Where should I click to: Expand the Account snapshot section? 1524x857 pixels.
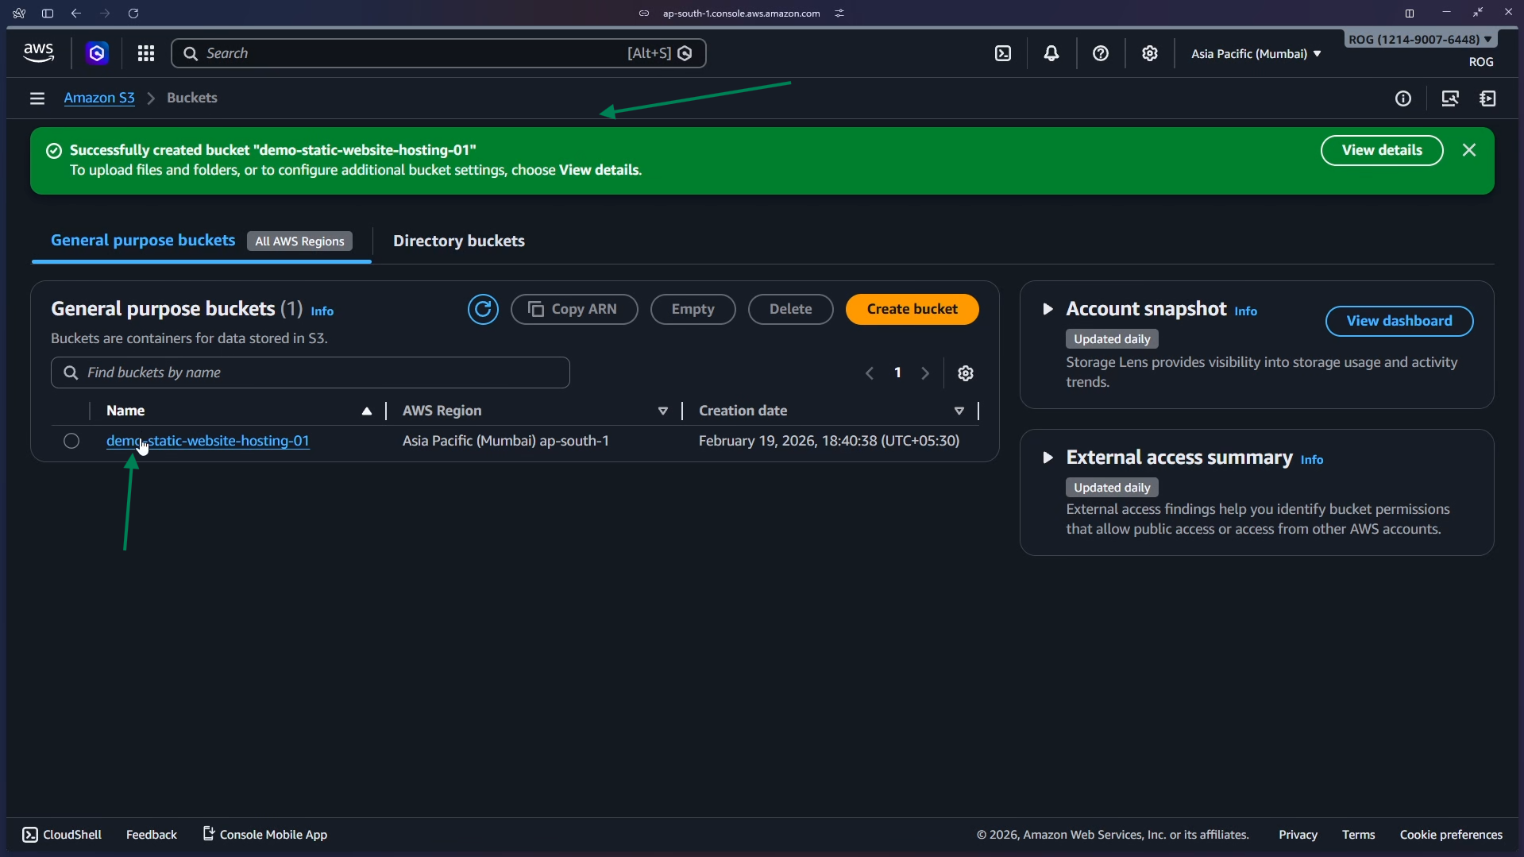(x=1048, y=310)
